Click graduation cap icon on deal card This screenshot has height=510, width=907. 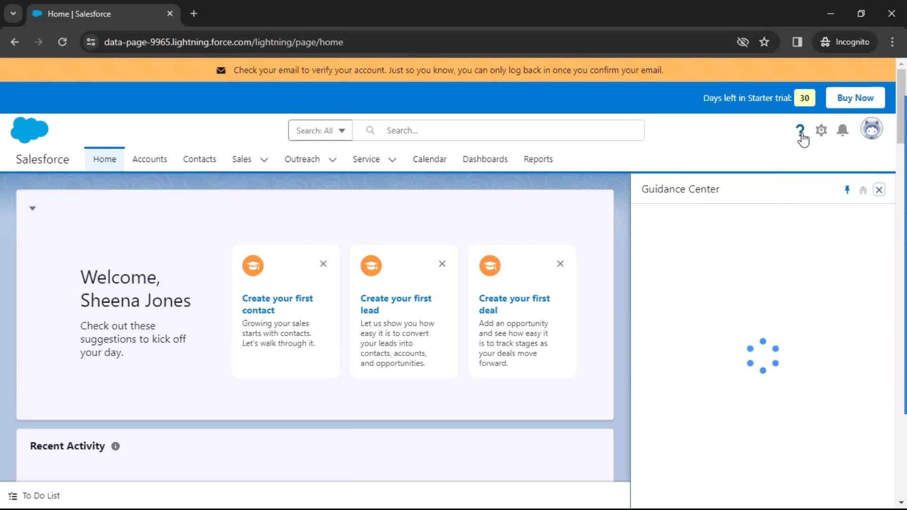(490, 265)
